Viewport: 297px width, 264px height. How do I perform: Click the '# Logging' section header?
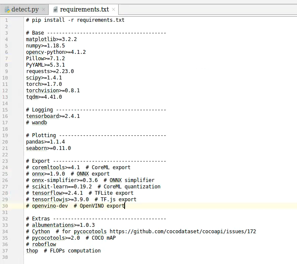(x=96, y=110)
